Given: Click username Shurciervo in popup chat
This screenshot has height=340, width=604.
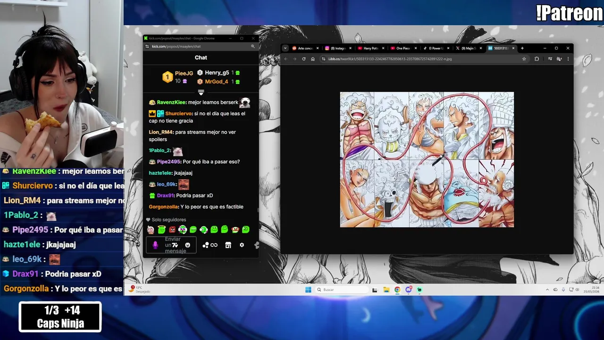Looking at the screenshot, I should (x=178, y=114).
